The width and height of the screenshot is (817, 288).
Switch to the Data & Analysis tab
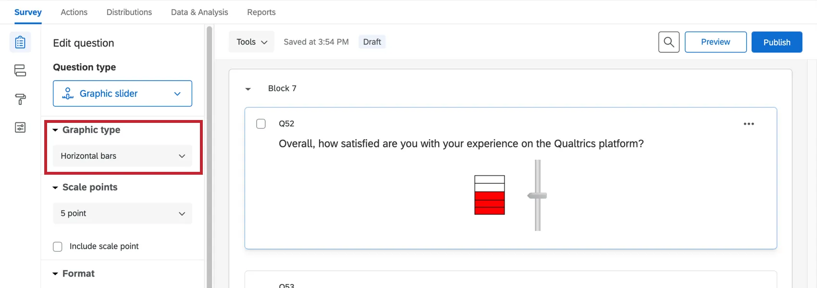(199, 12)
